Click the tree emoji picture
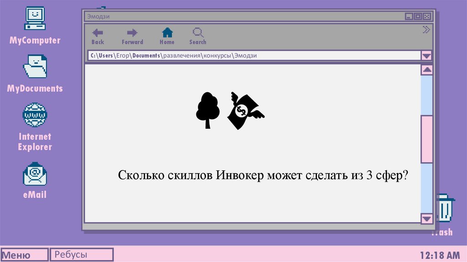467x262 pixels. click(208, 110)
